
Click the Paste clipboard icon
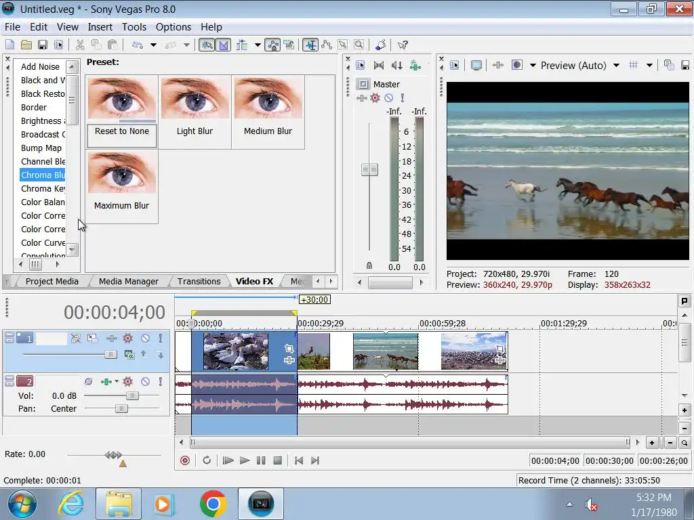[113, 45]
